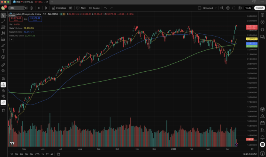Toggle hide all drawings eye icon
Viewport: 266px width, 157px height.
coord(3,96)
